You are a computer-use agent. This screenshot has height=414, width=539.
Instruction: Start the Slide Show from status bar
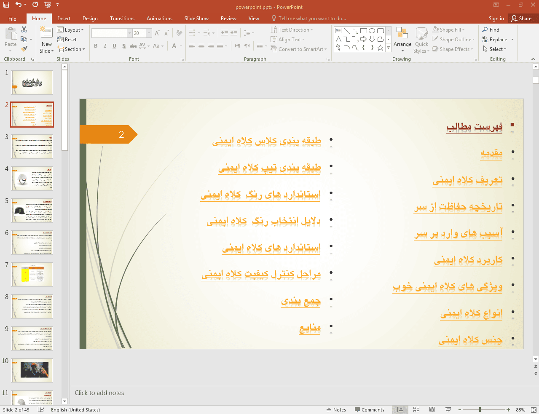[448, 410]
